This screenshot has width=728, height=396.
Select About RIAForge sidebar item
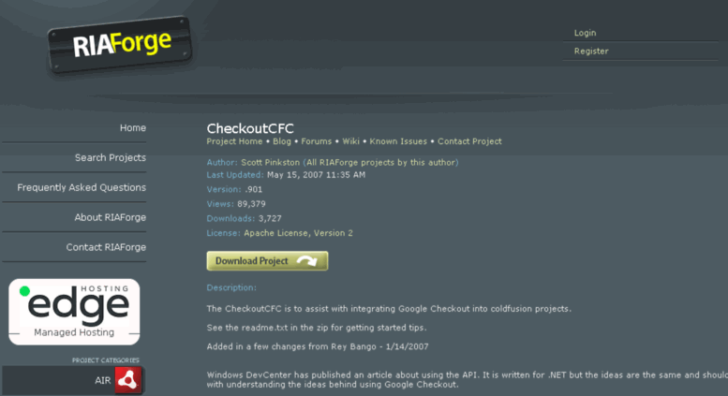point(111,217)
